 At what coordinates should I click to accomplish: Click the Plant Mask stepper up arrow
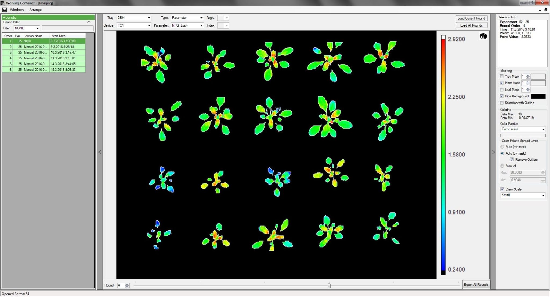pos(527,82)
